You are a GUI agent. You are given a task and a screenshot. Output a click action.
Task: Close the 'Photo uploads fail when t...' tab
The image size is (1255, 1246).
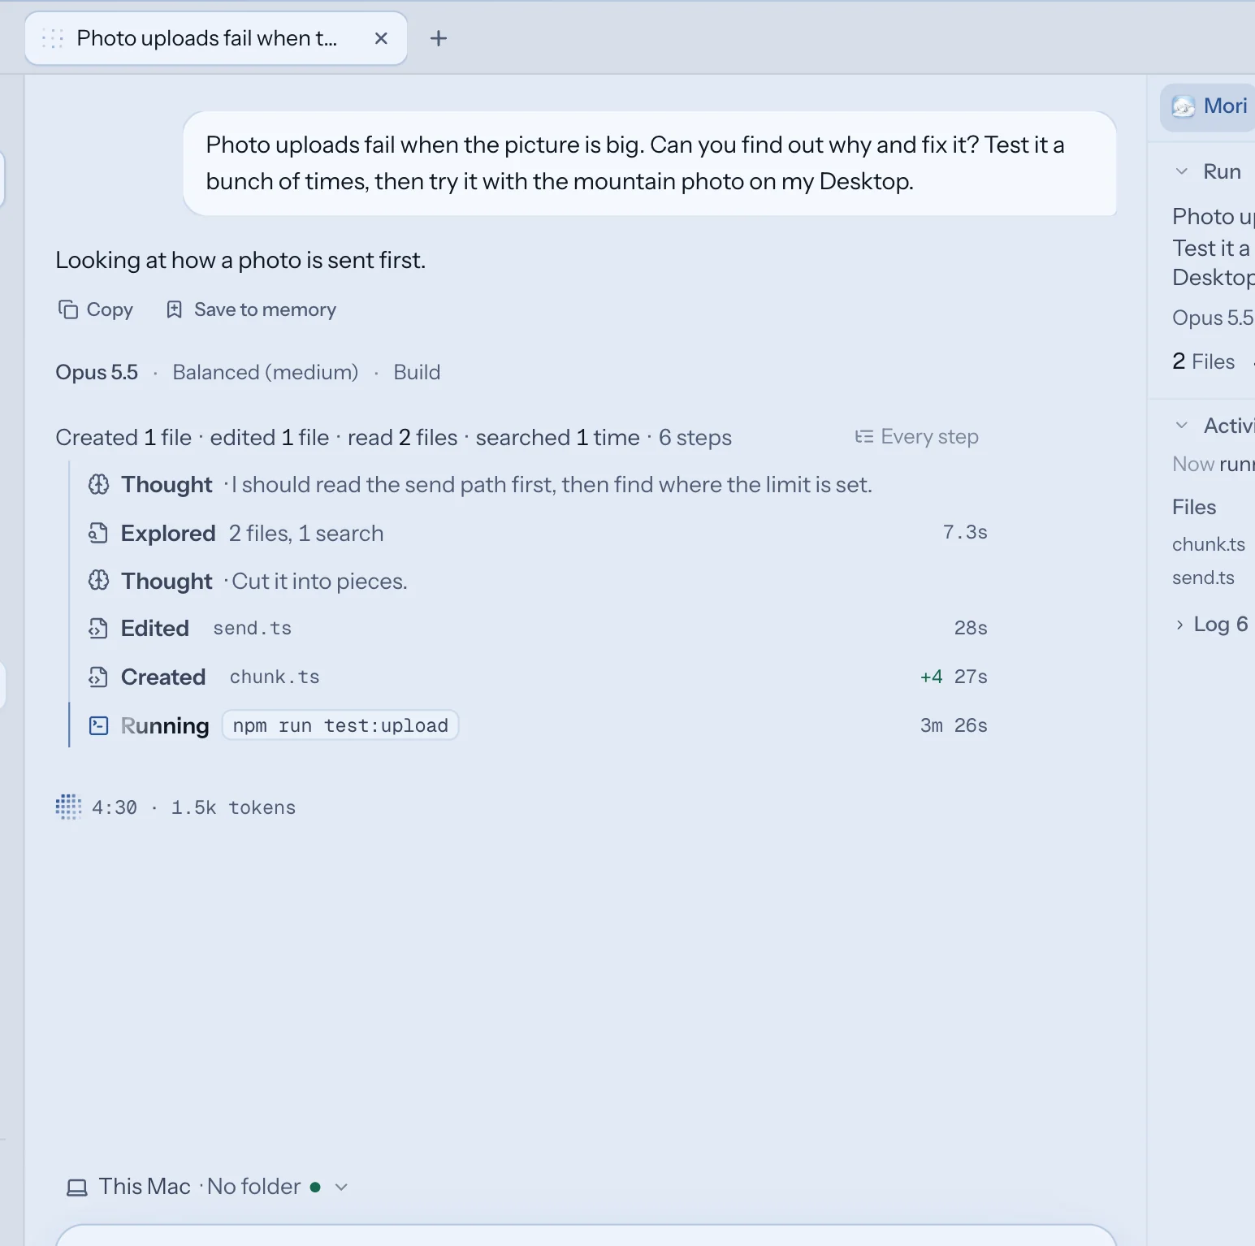381,38
